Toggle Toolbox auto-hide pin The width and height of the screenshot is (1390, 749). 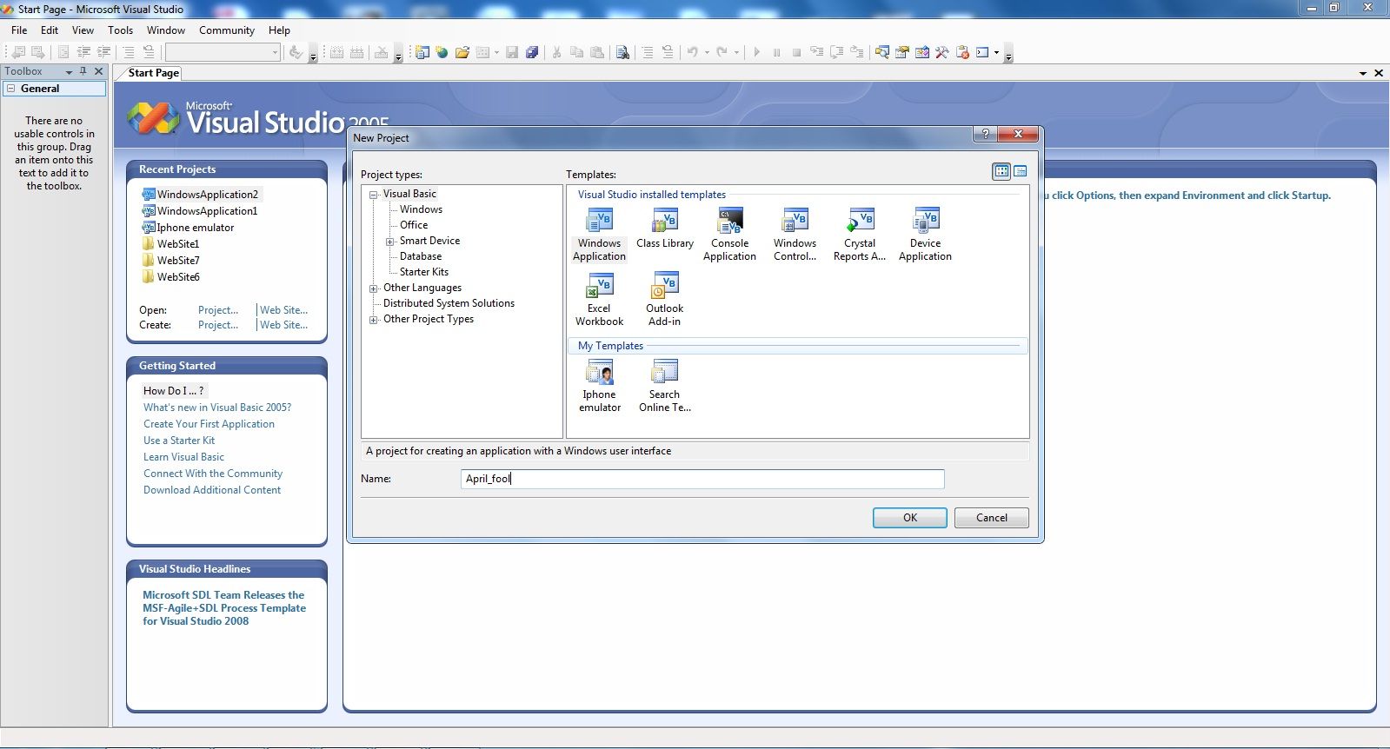click(x=83, y=71)
